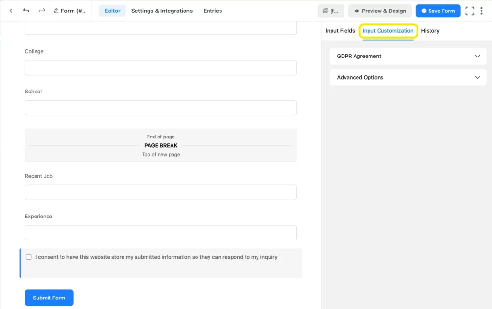Click the Experience label
Screen dimensions: 492x309
pos(38,217)
